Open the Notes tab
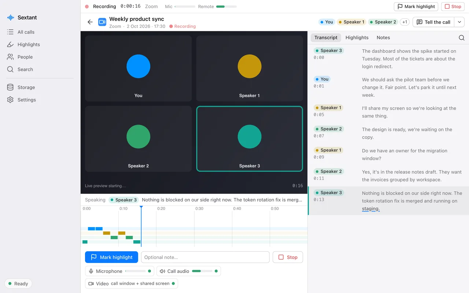 (x=383, y=38)
